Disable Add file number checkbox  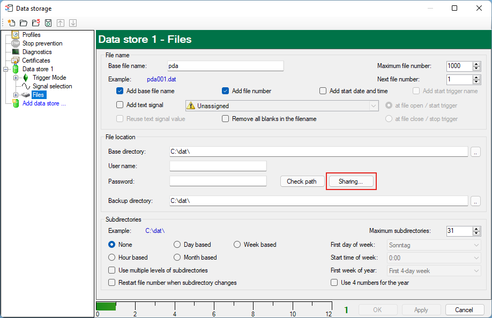click(x=226, y=91)
